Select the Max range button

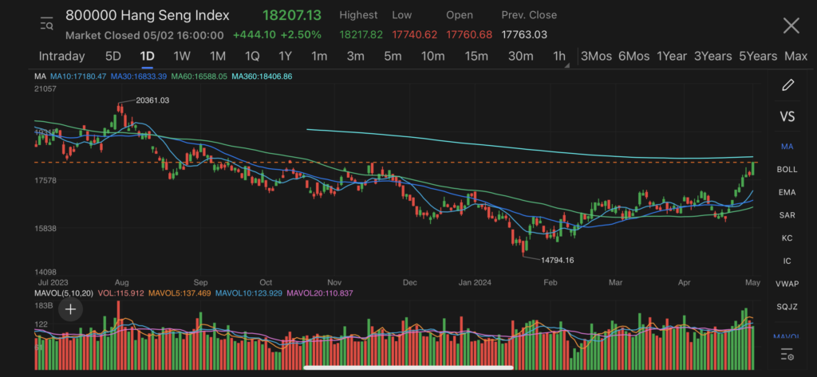pyautogui.click(x=795, y=56)
